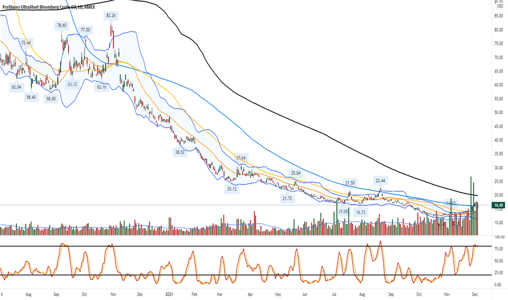Click the 40.00 price axis value

click(x=499, y=140)
